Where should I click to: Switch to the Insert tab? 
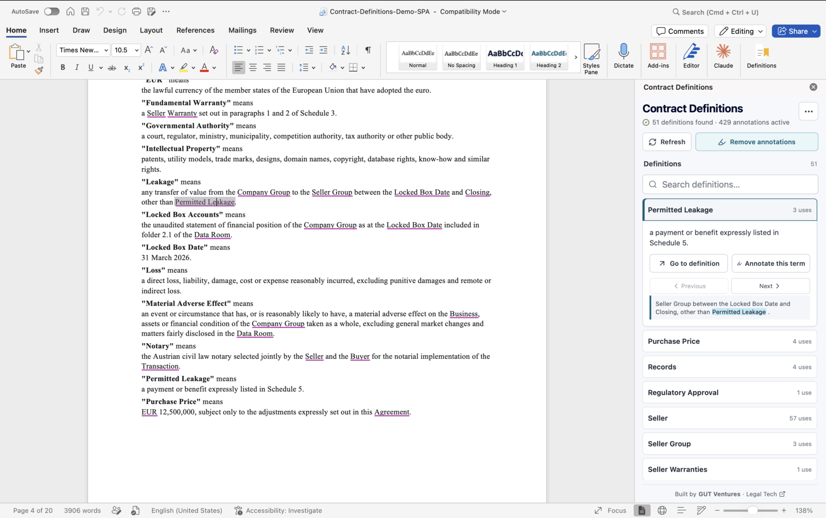tap(49, 30)
